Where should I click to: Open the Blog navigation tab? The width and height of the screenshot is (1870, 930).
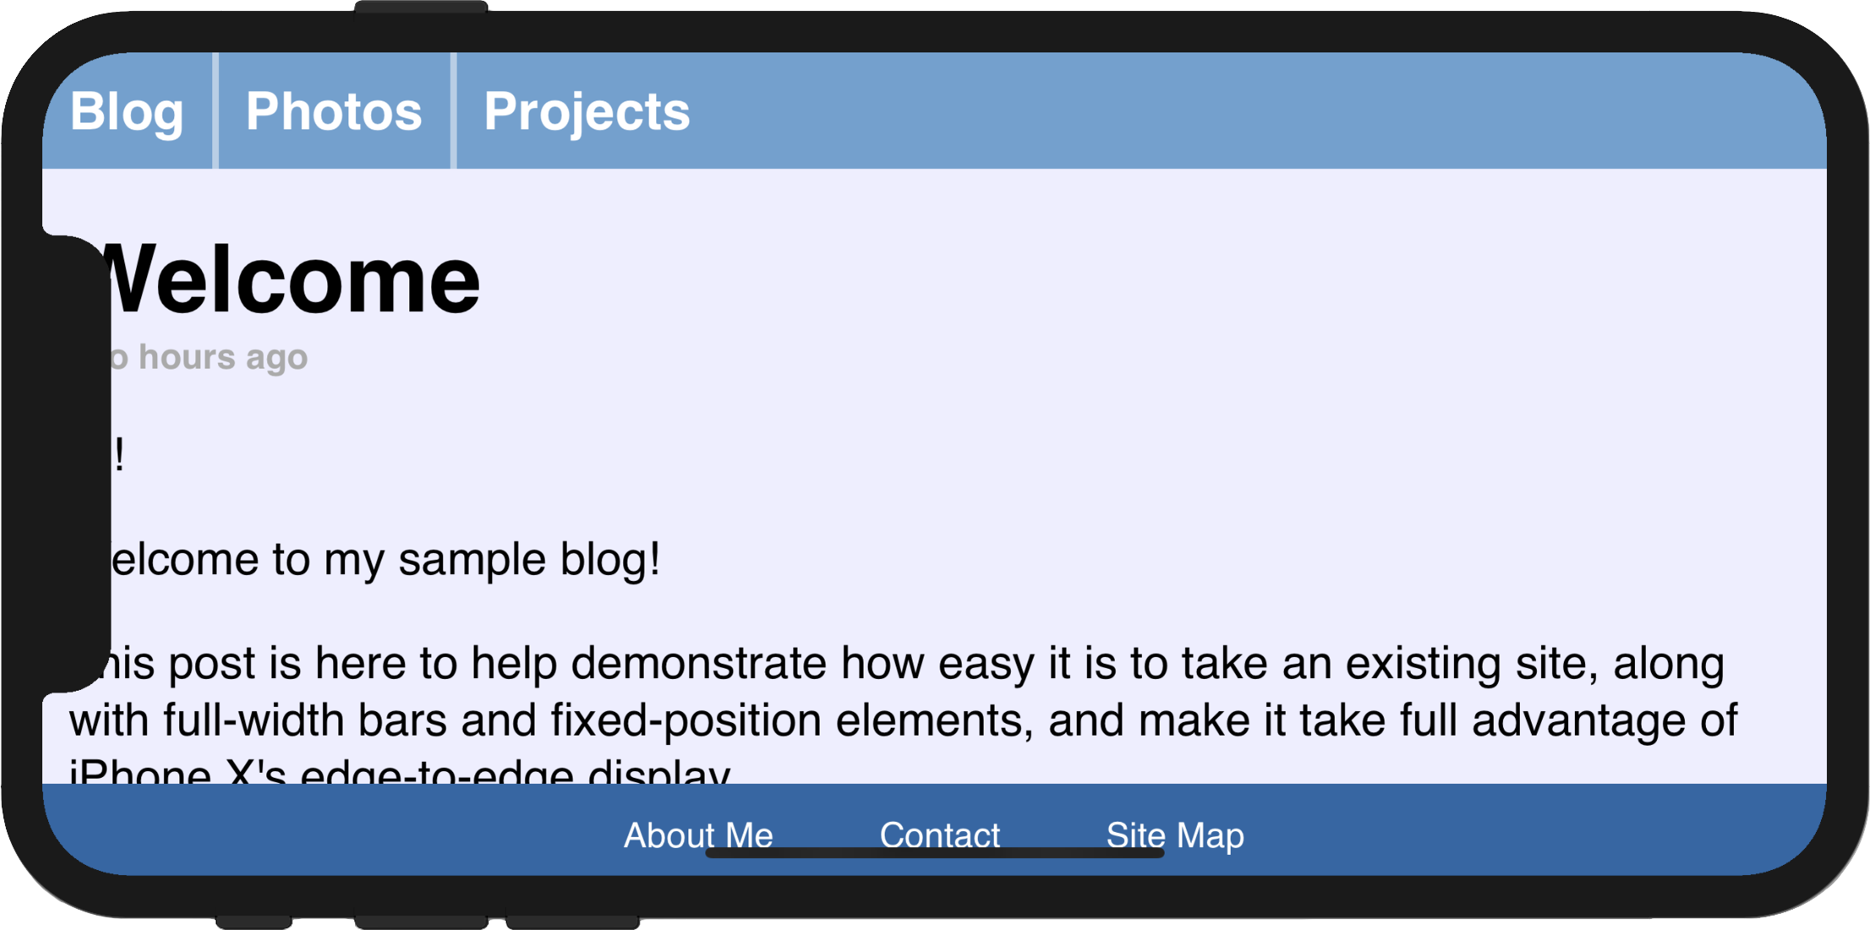tap(127, 111)
